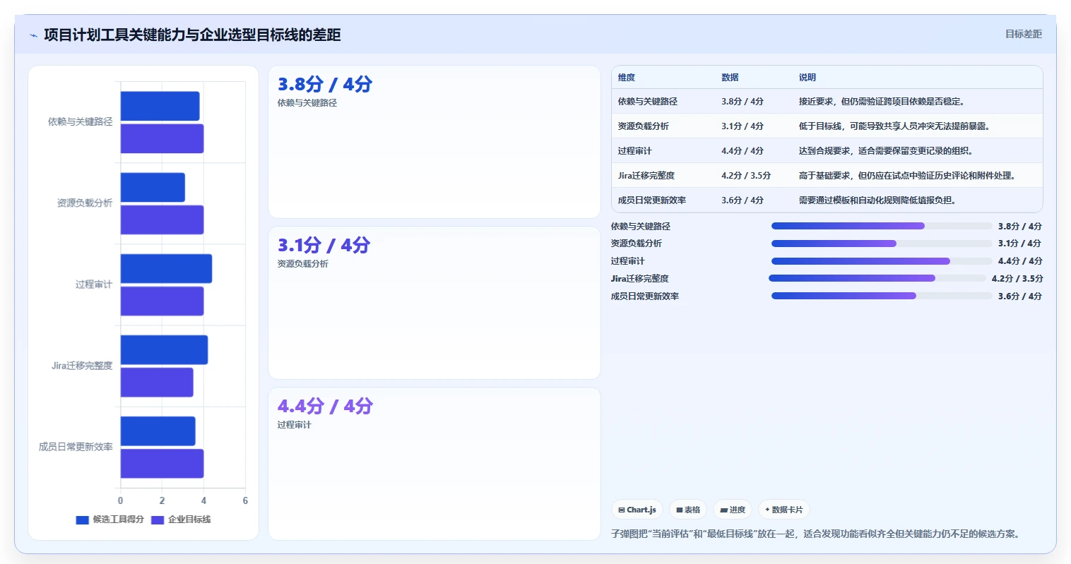The height and width of the screenshot is (564, 1071).
Task: Open the 3.1分 / 4分 data card
Action: (434, 303)
